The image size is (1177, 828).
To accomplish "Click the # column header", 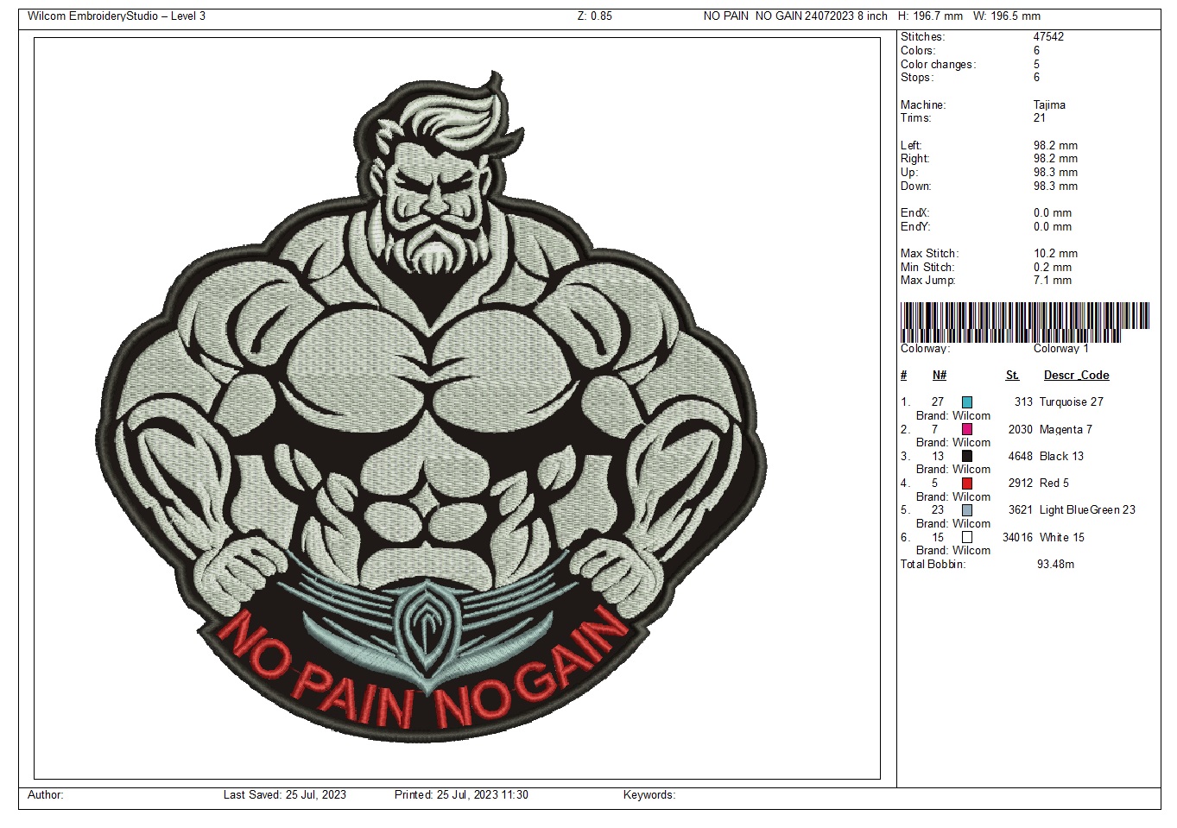I will 904,376.
